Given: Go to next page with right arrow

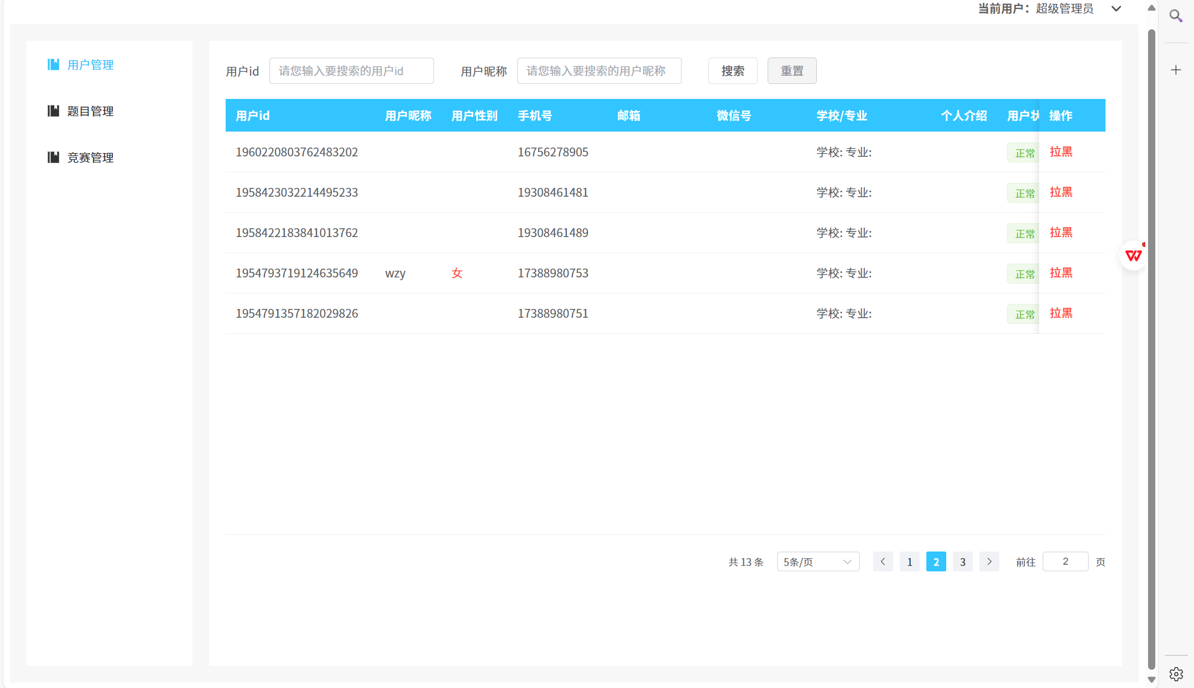Looking at the screenshot, I should [989, 561].
